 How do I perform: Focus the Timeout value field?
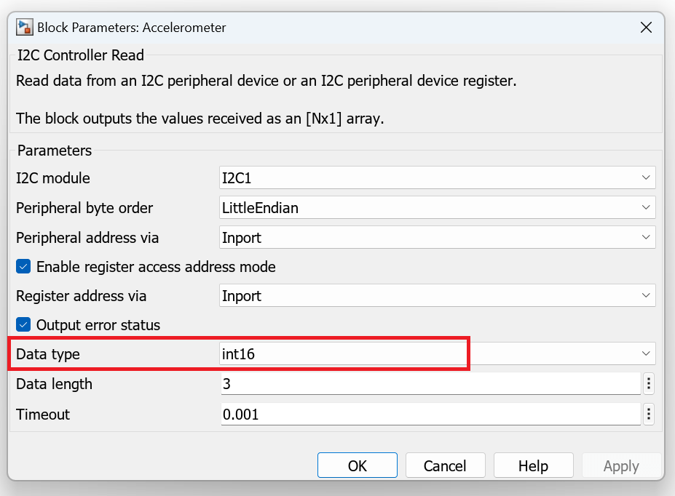430,415
